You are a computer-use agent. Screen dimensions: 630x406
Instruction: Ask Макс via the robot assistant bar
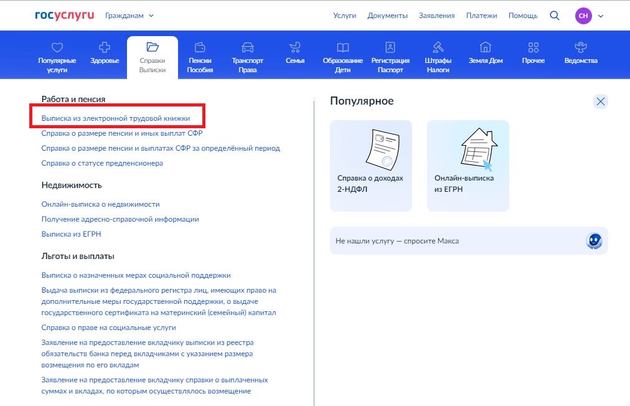coord(468,240)
